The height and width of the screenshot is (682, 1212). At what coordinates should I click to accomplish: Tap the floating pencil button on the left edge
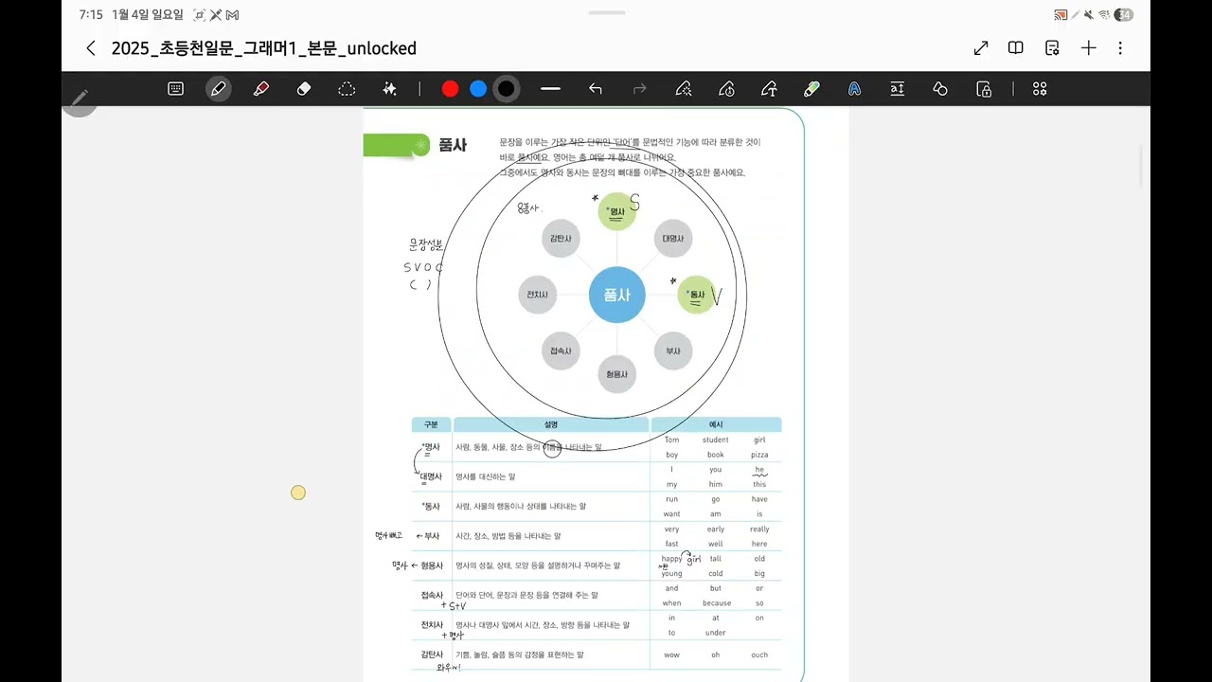tap(80, 99)
